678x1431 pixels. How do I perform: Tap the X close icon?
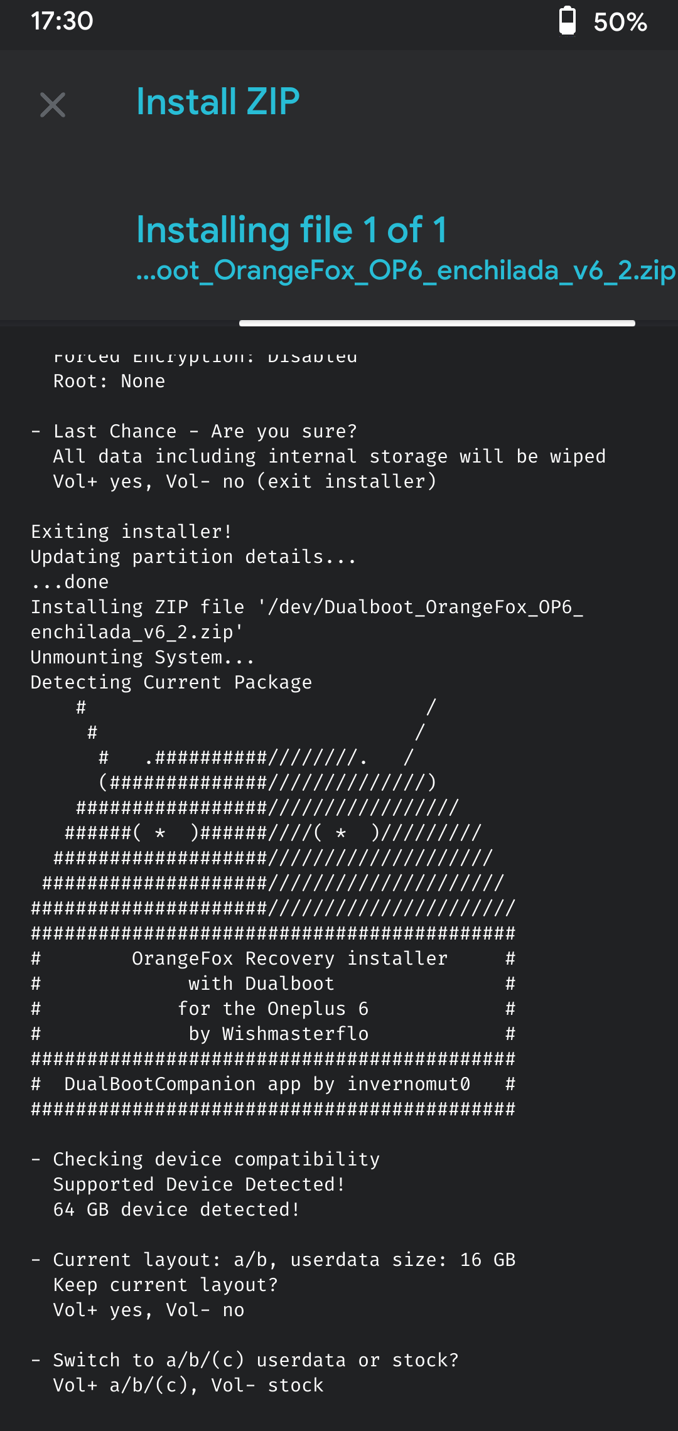53,105
